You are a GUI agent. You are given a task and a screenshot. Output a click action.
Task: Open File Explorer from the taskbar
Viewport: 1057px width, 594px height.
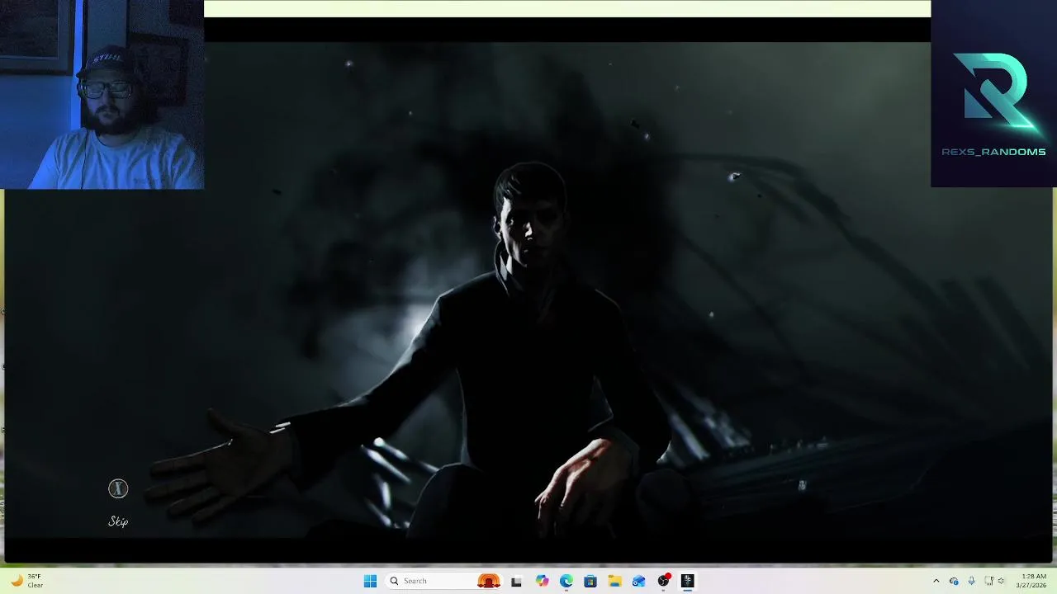click(x=614, y=581)
